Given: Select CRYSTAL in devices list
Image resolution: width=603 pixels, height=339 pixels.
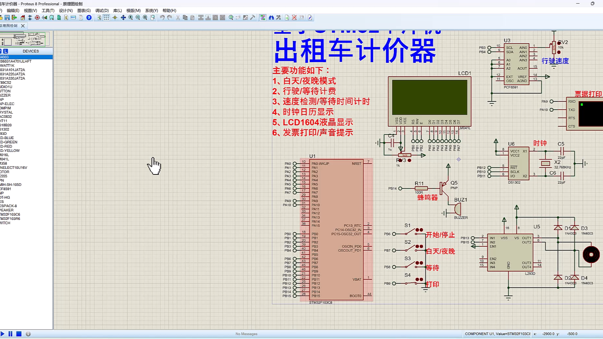Looking at the screenshot, I should 26,112.
